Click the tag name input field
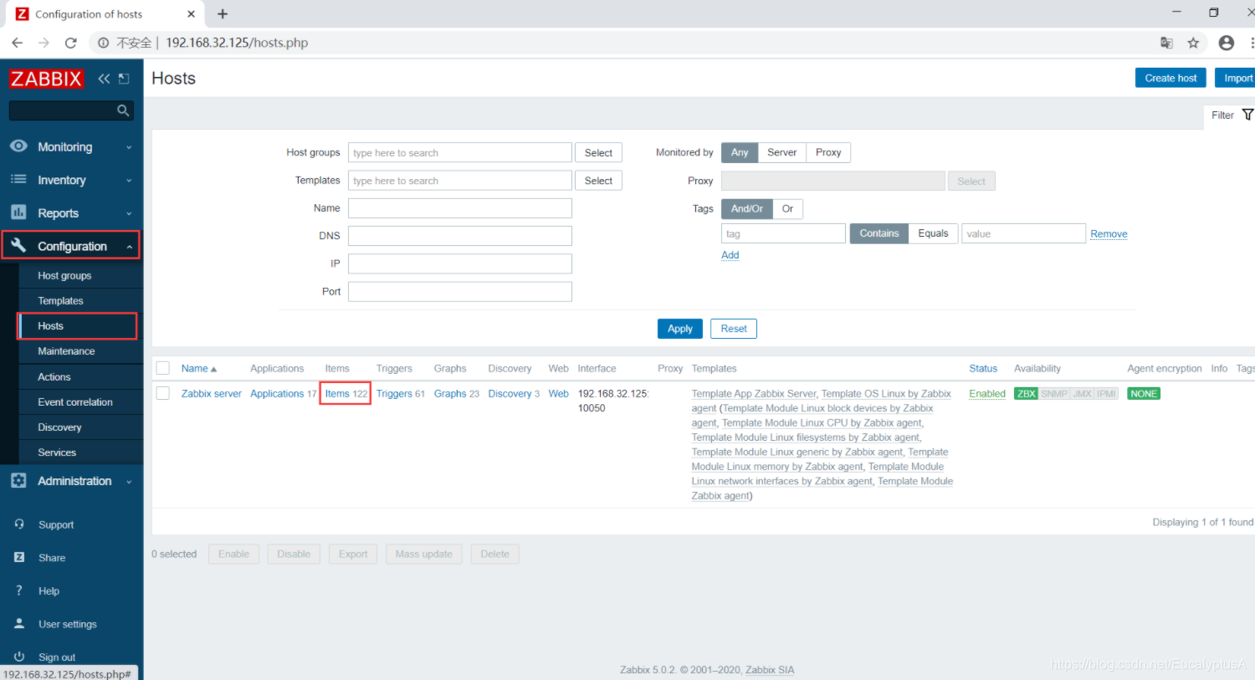Image resolution: width=1255 pixels, height=680 pixels. 783,233
